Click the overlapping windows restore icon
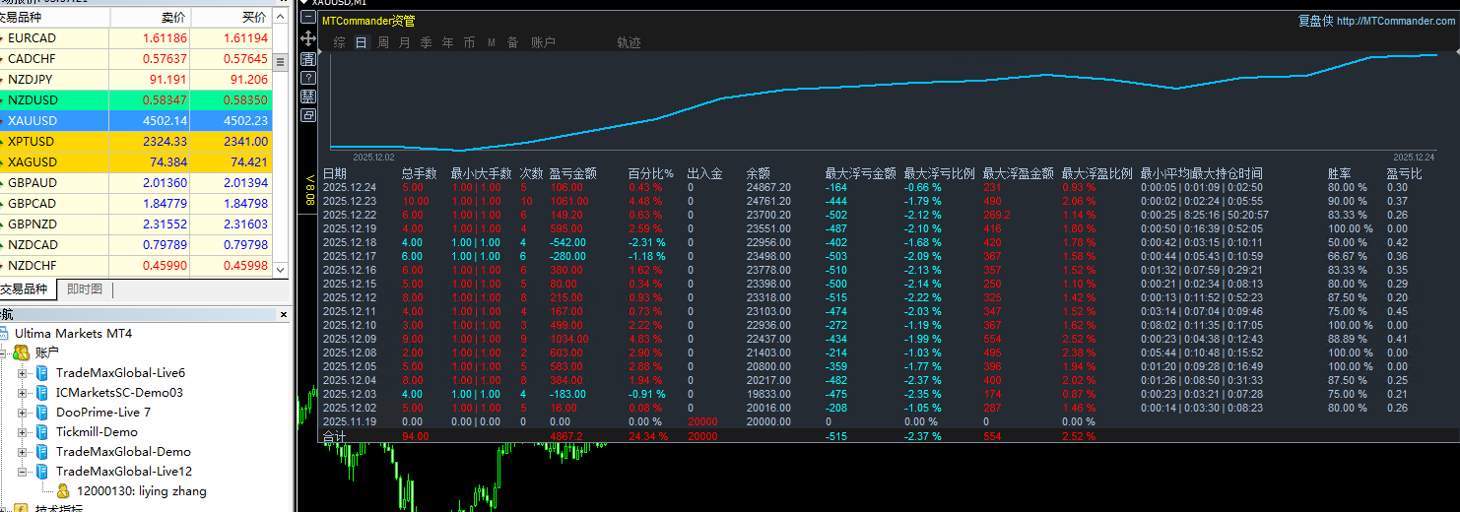 308,115
